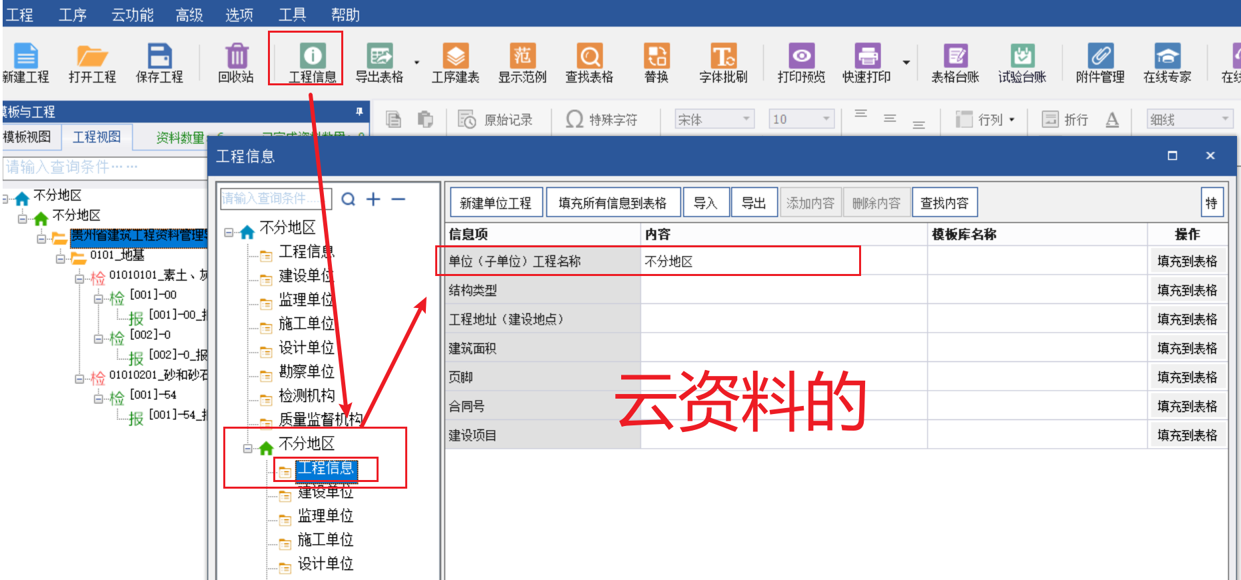Select 监理单位 under lower 不分地区 node
Image resolution: width=1241 pixels, height=580 pixels.
tap(325, 516)
